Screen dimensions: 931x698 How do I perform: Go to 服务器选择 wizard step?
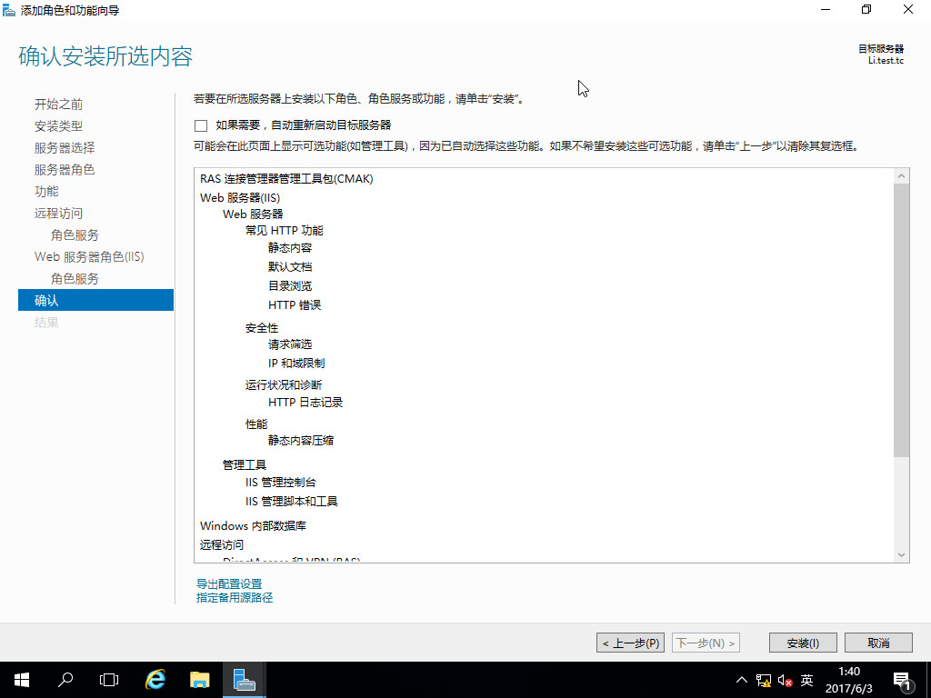point(65,148)
